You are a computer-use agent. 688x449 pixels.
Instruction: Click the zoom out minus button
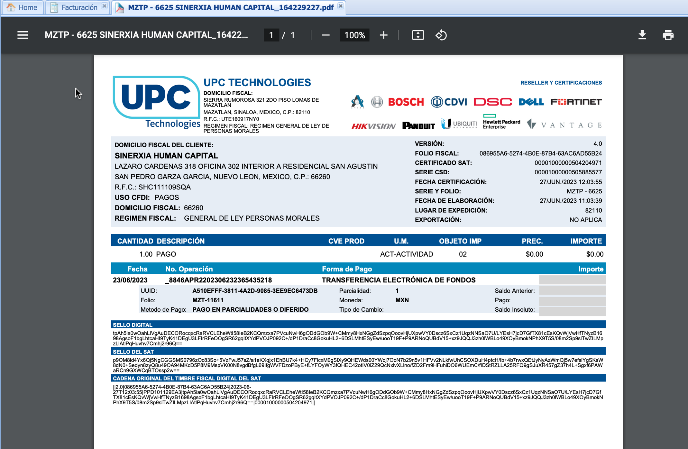325,35
